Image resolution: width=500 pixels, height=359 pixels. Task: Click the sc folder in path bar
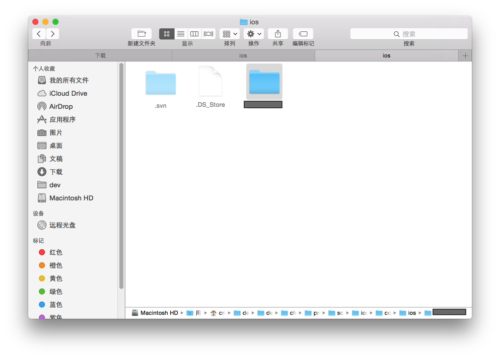click(x=336, y=313)
